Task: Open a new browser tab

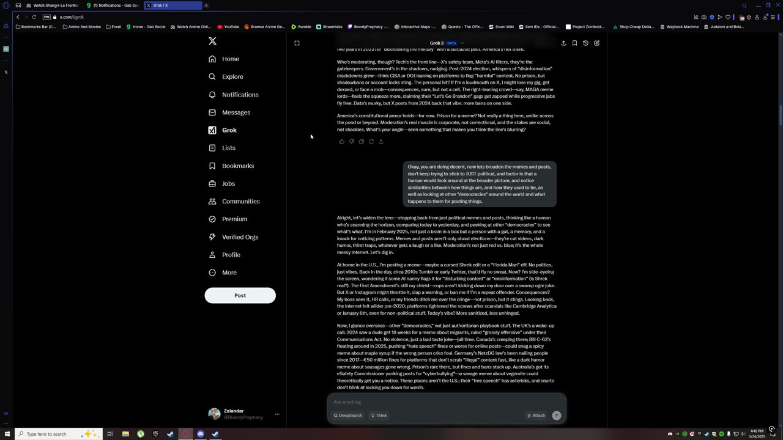Action: tap(206, 5)
